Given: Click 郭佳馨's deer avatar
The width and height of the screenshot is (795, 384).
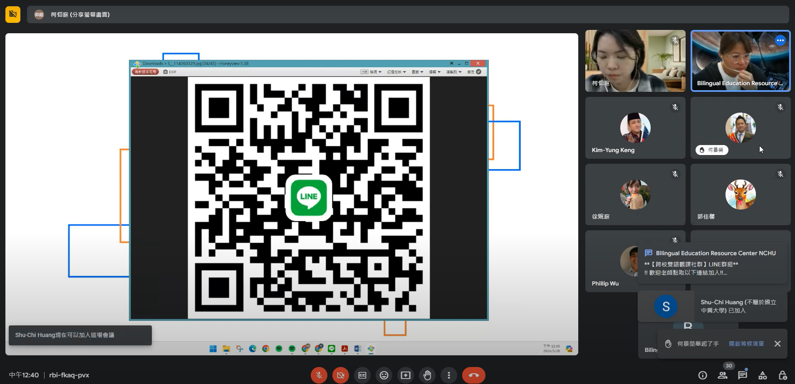Looking at the screenshot, I should tap(741, 194).
